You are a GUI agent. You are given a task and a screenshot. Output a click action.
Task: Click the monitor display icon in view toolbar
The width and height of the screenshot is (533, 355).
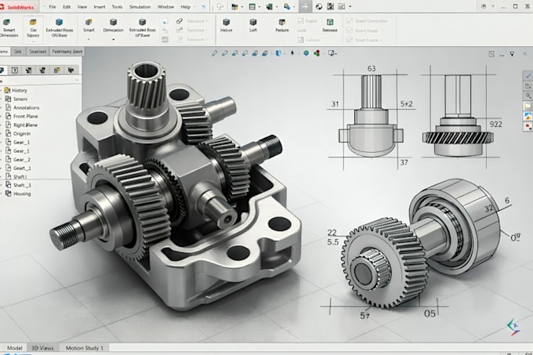(331, 53)
